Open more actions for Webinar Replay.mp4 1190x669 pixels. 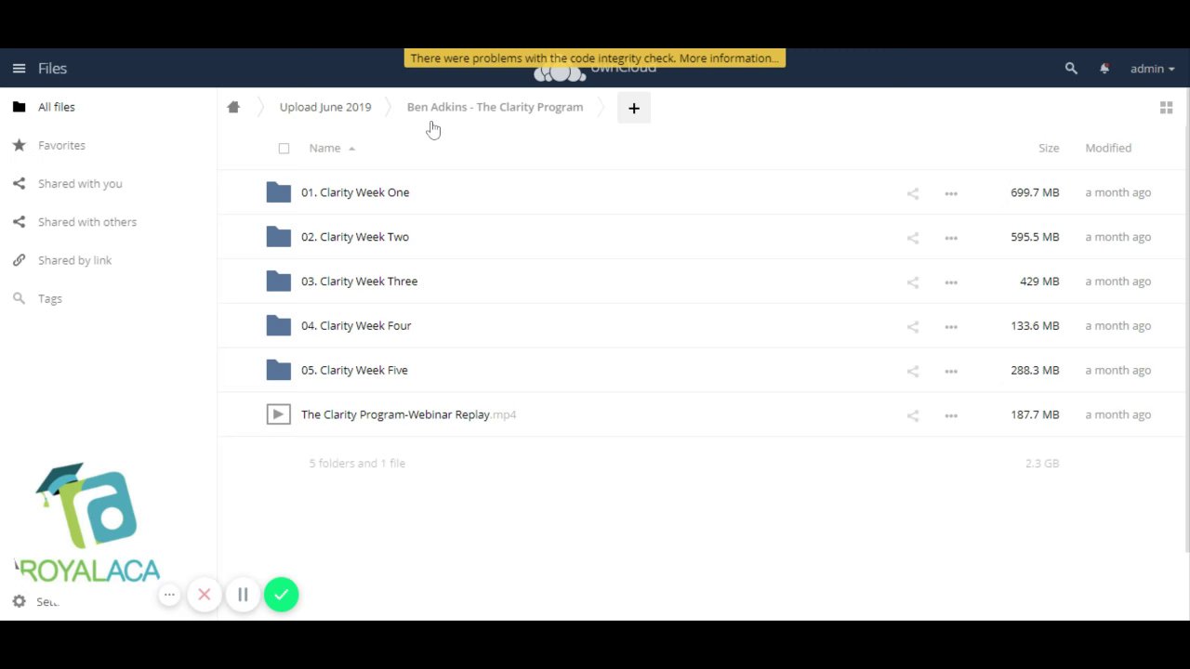pyautogui.click(x=951, y=415)
